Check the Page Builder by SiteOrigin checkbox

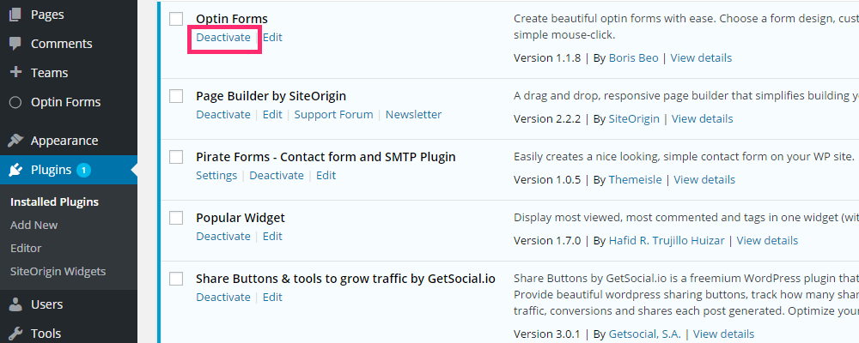click(176, 96)
